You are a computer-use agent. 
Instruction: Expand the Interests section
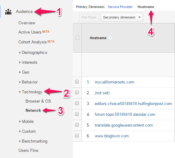28,62
